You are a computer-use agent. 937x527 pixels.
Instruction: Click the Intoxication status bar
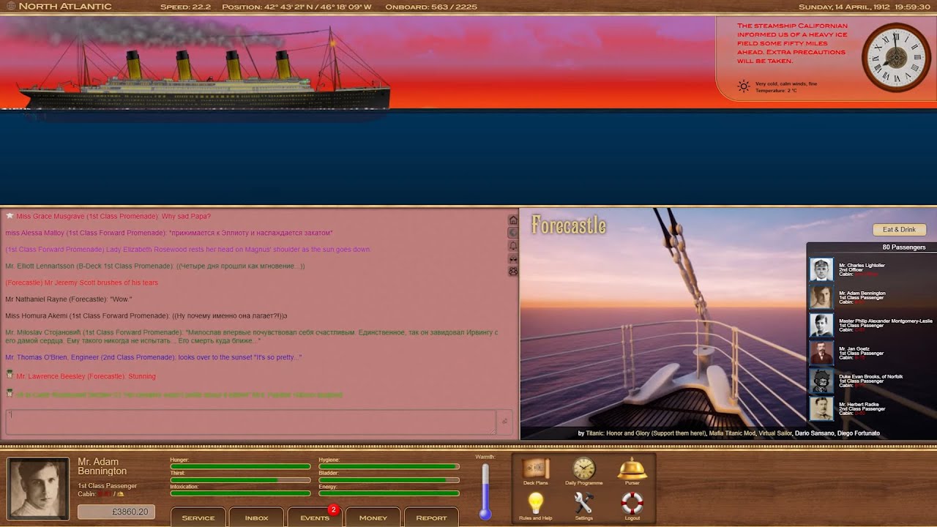pyautogui.click(x=240, y=493)
